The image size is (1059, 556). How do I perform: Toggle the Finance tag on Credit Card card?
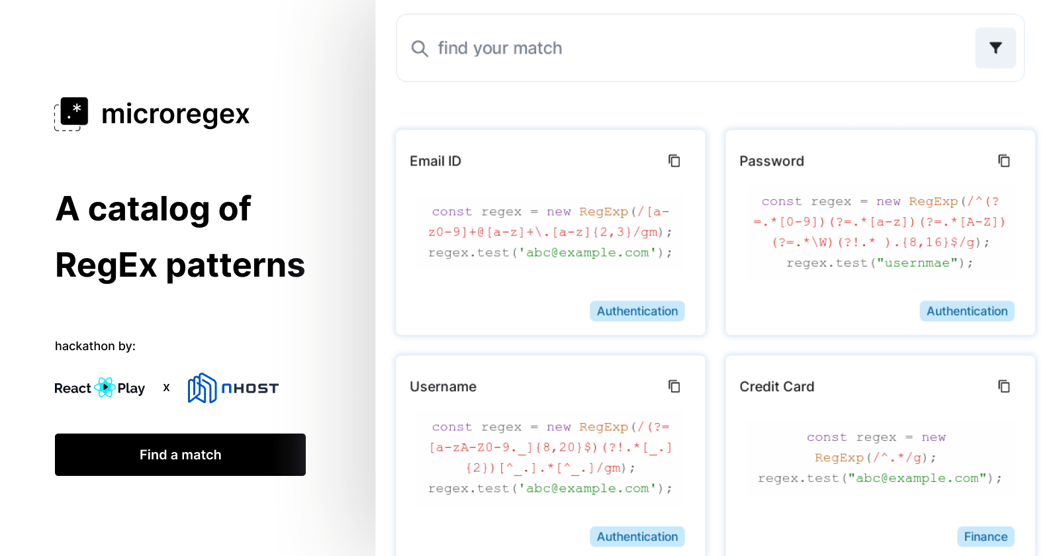[986, 536]
